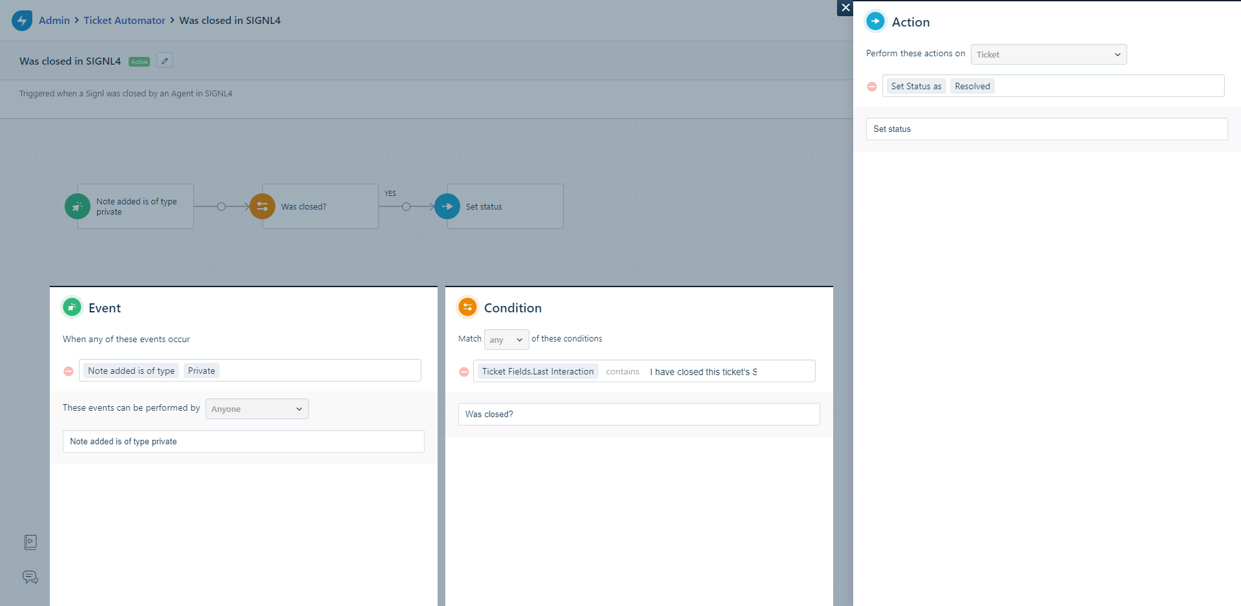Click the connector circle between event and condition
This screenshot has height=606, width=1241.
[221, 207]
